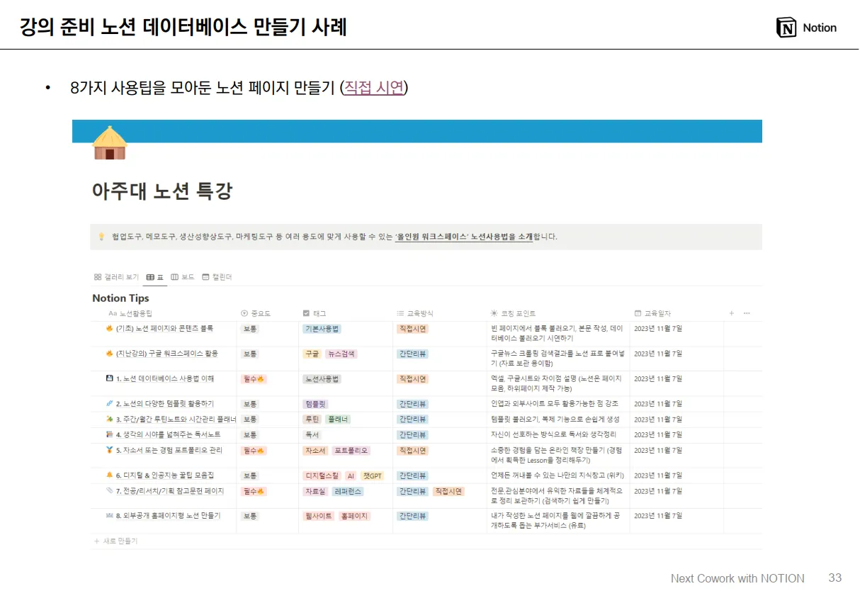The width and height of the screenshot is (860, 591).
Task: Click medal icon of 포트폴리오 관리 row
Action: 110,450
